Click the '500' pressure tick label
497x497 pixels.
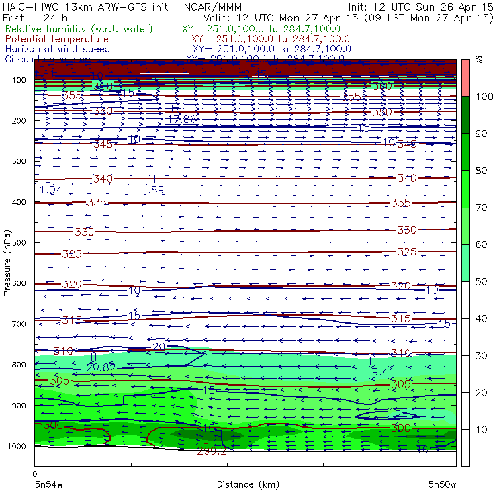(x=19, y=242)
